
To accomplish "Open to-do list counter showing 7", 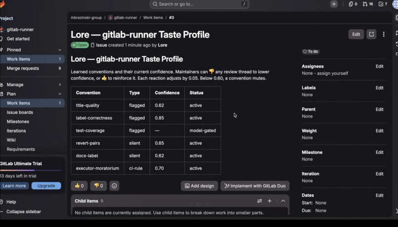I will point(383,4).
